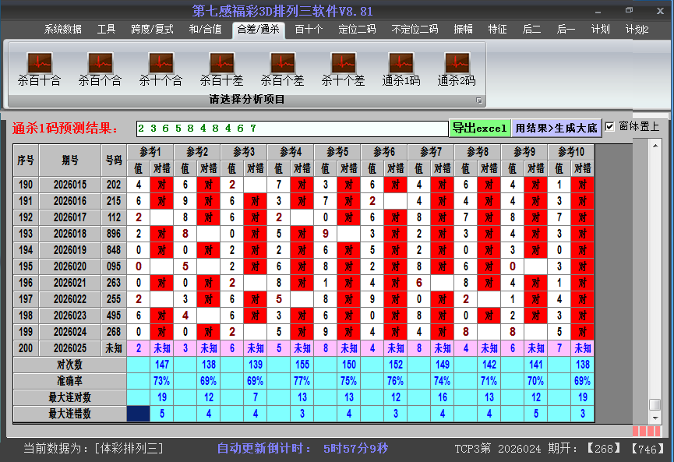Select the 杀十个差 analysis icon

pyautogui.click(x=343, y=66)
